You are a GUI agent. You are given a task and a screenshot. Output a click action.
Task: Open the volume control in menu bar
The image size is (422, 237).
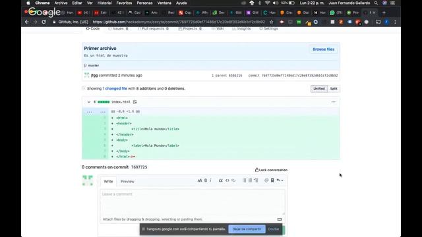click(276, 3)
